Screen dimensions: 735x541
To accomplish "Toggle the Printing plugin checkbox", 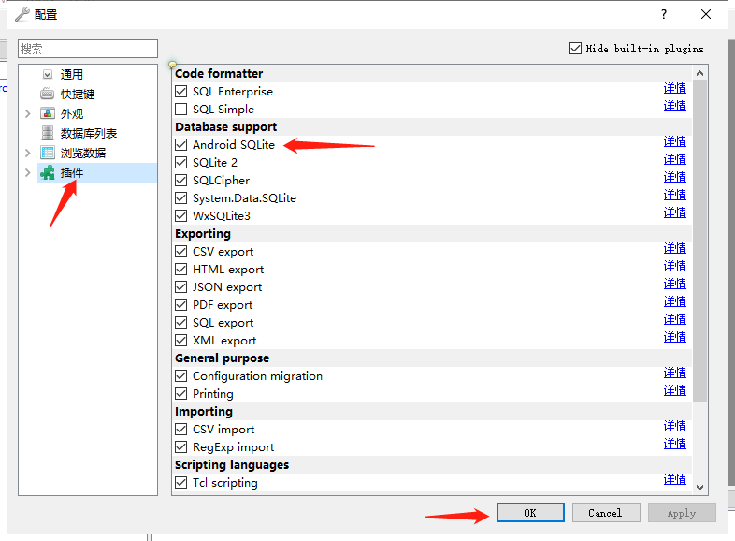I will pyautogui.click(x=180, y=394).
